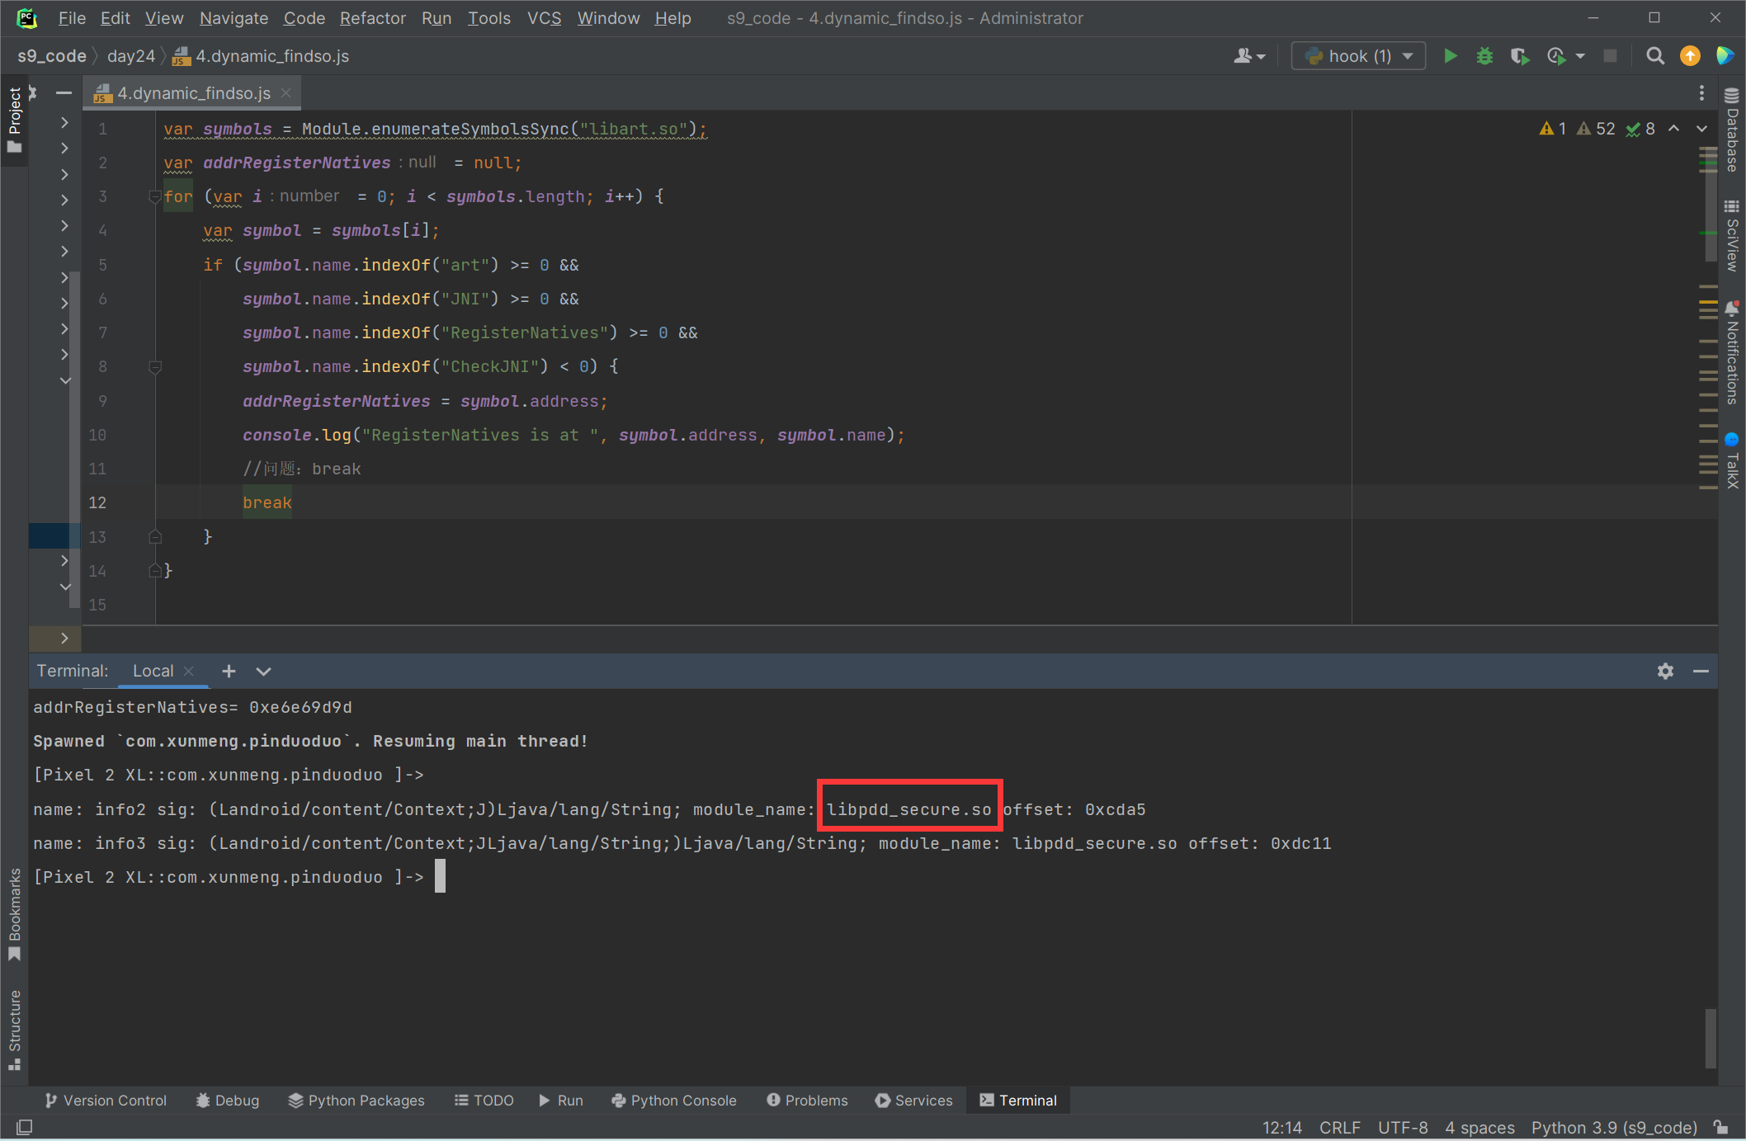The image size is (1746, 1141).
Task: Open the Notifications tool window
Action: (x=1731, y=352)
